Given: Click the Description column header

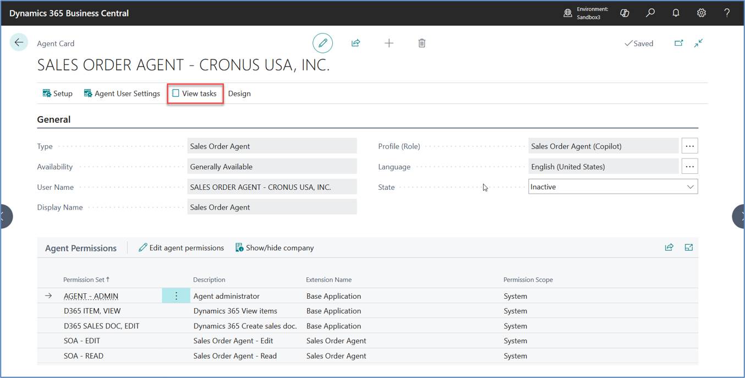Looking at the screenshot, I should click(209, 280).
